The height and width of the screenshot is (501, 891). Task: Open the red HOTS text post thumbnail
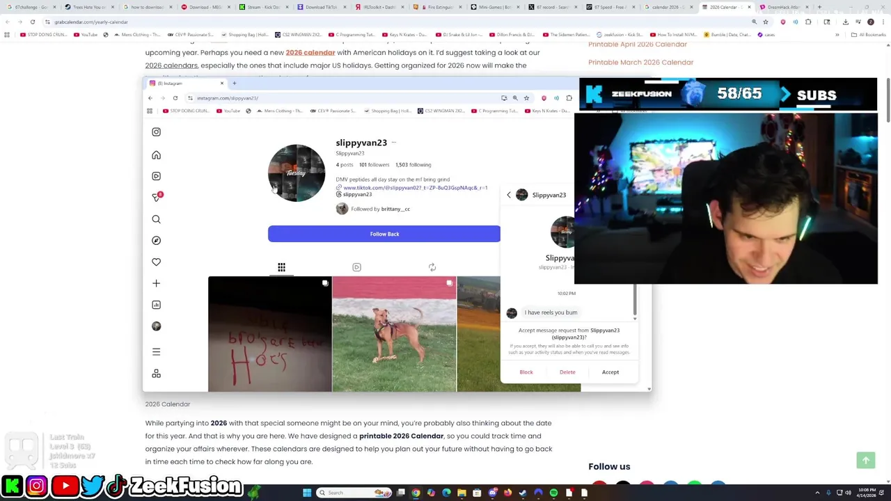[x=270, y=334]
